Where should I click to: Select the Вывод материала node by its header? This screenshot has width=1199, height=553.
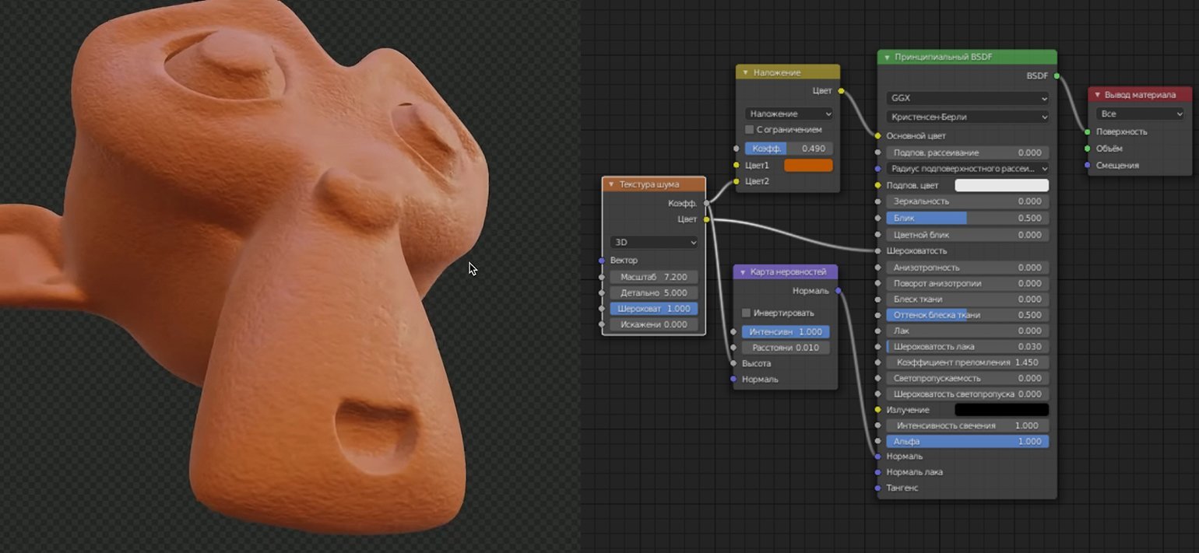tap(1142, 95)
